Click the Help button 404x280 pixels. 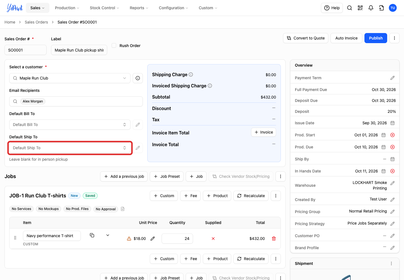click(x=332, y=8)
